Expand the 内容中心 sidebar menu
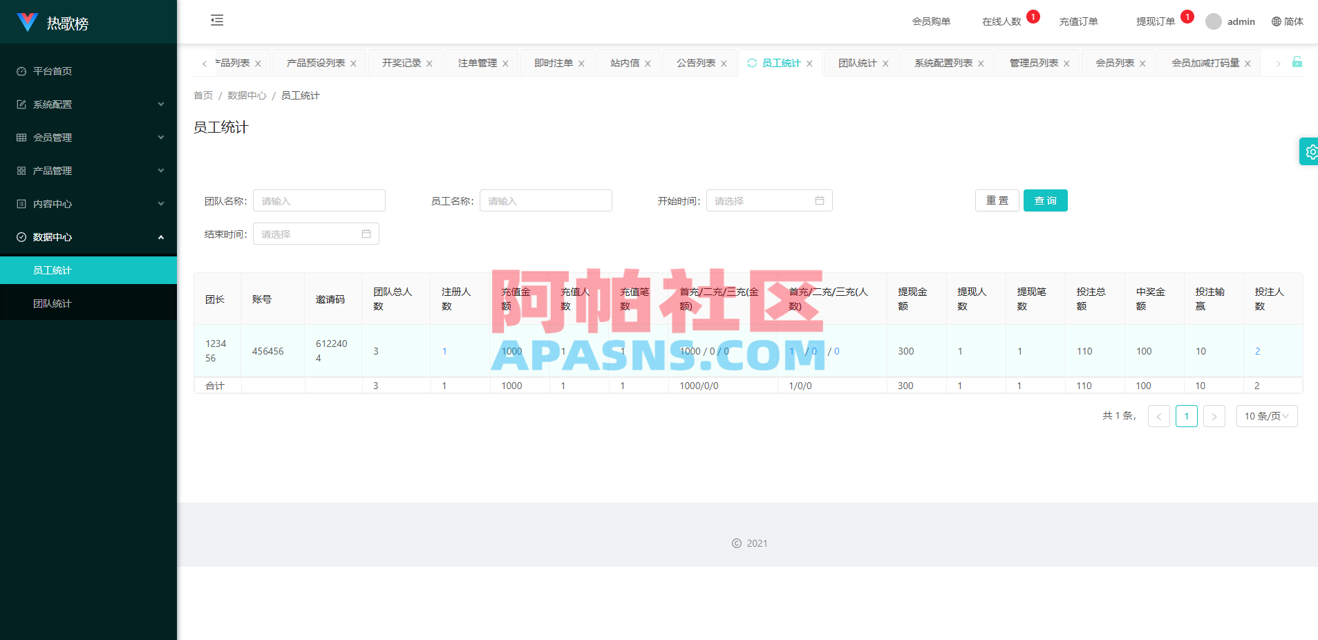 88,204
